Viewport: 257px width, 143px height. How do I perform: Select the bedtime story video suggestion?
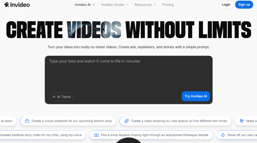[43, 135]
